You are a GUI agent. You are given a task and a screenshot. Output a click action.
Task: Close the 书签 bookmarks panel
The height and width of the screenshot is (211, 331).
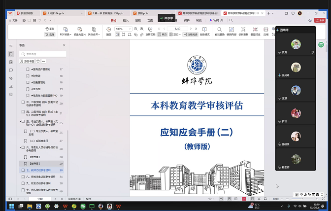coord(64,45)
